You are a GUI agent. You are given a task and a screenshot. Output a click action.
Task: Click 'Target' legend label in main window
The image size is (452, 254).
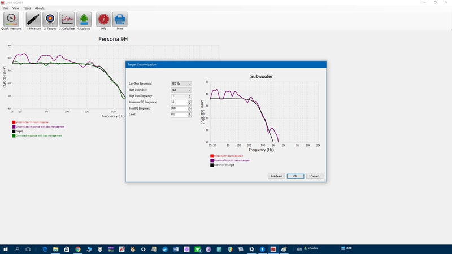pyautogui.click(x=19, y=132)
